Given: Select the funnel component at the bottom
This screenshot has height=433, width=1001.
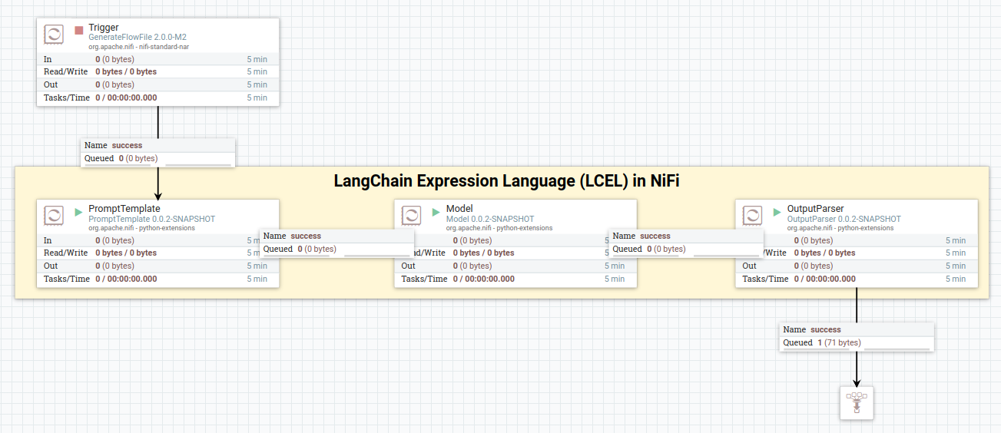Looking at the screenshot, I should click(x=857, y=403).
